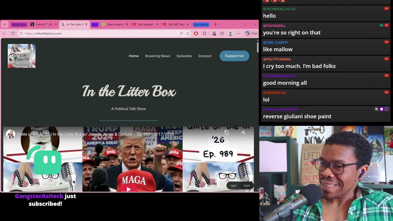Close the Valuetainment YouTube tab
The image size is (393, 221).
tap(157, 25)
